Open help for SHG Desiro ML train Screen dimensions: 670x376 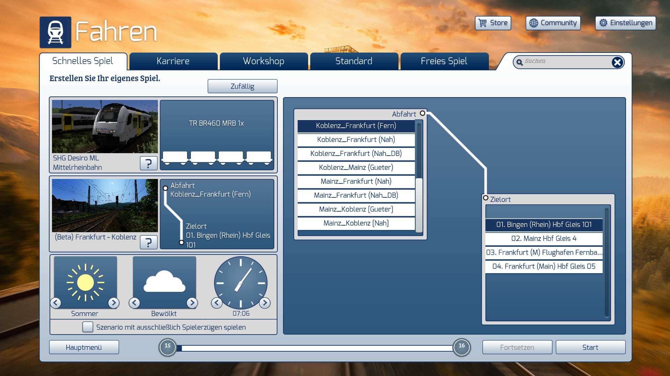[x=148, y=163]
